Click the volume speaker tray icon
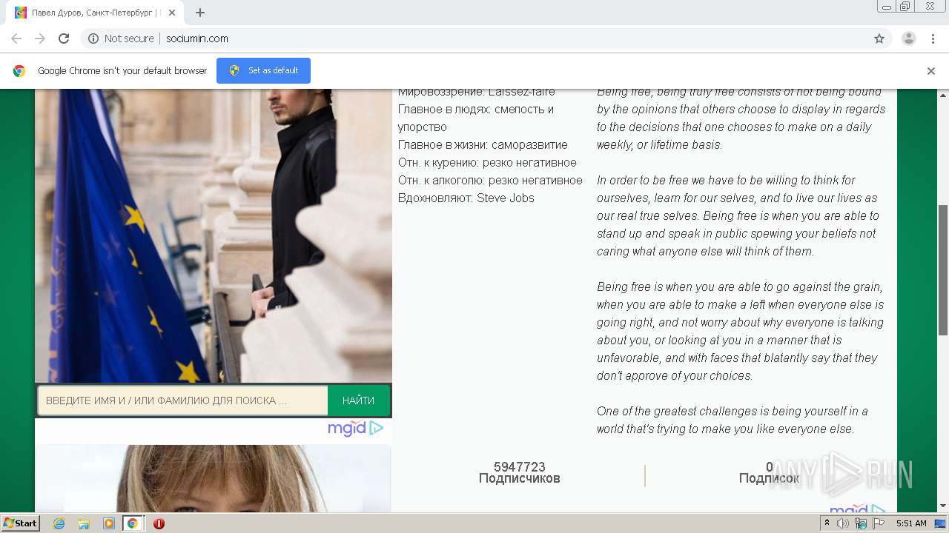 (x=843, y=523)
